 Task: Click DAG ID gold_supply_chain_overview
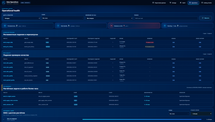click(45, 100)
